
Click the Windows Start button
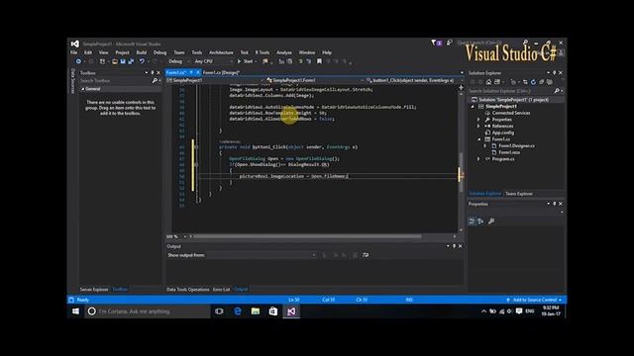pos(75,311)
